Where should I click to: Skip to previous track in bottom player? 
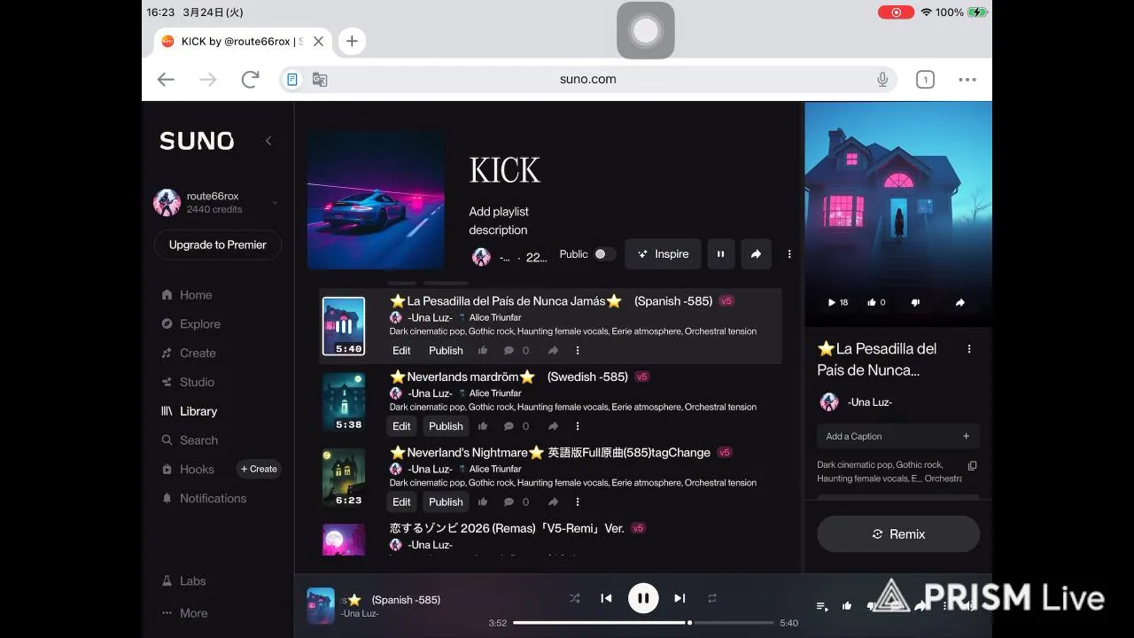point(606,599)
